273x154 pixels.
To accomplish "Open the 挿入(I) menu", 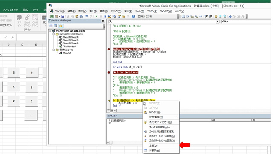I will click(x=93, y=11).
